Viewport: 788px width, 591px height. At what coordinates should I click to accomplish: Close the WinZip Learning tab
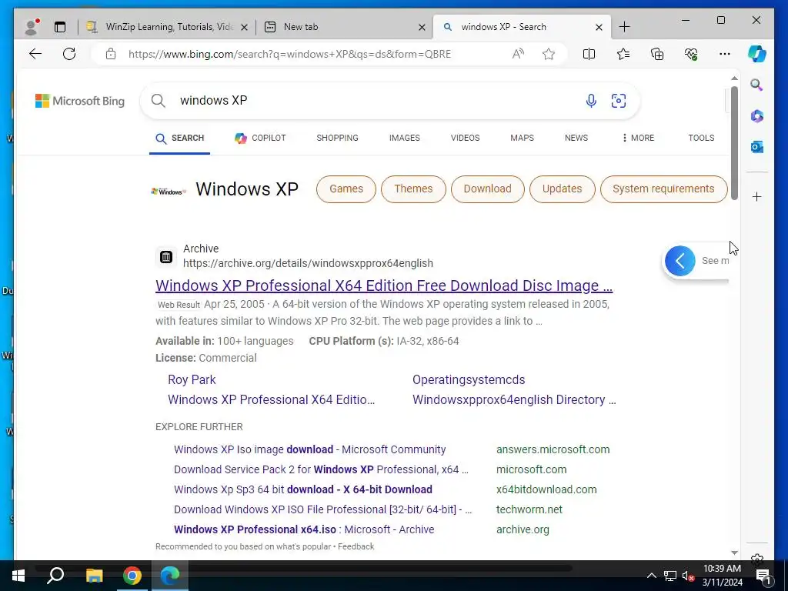pyautogui.click(x=244, y=27)
